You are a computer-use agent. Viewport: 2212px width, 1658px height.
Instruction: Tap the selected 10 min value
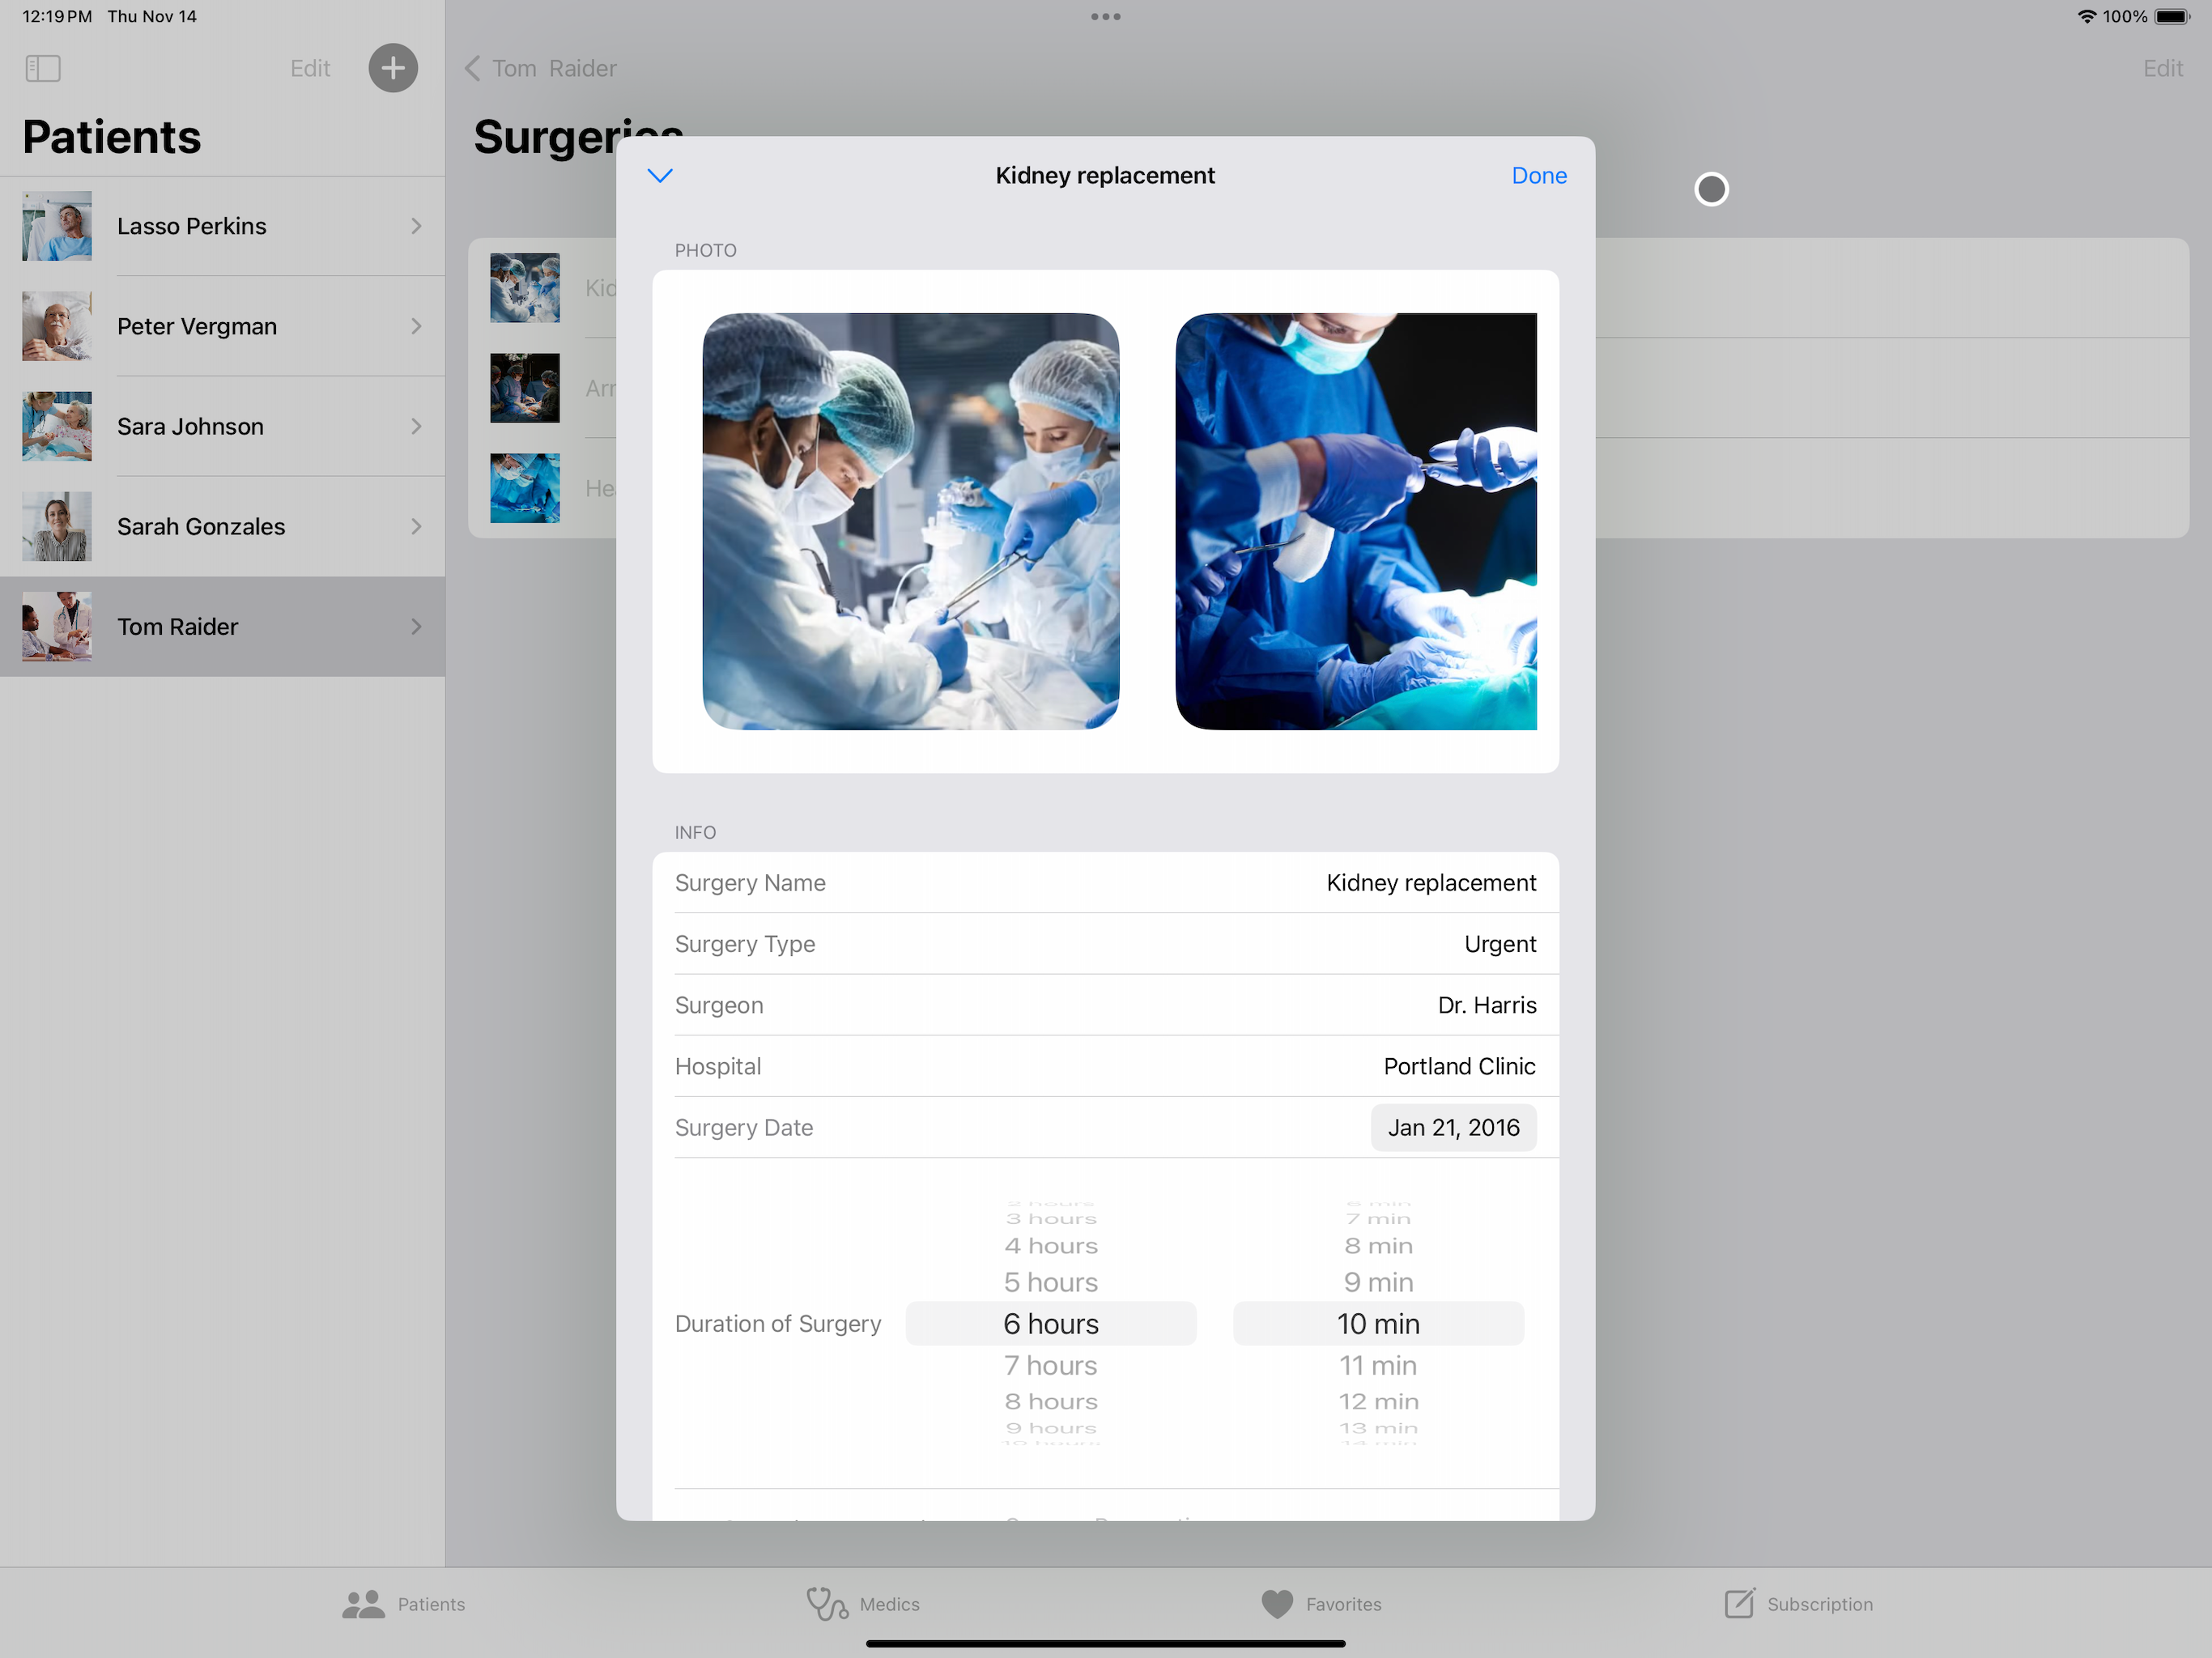click(x=1378, y=1324)
